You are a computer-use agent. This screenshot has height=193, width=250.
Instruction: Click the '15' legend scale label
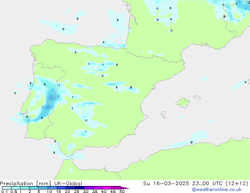58,191
